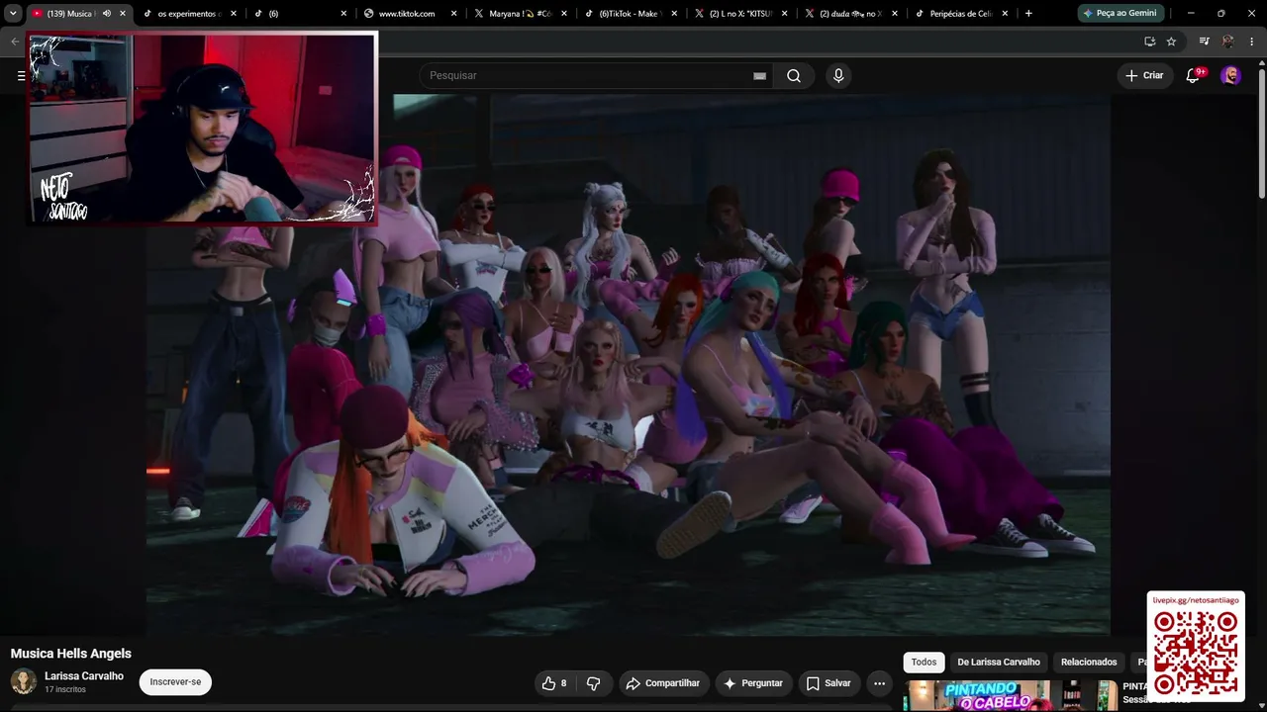Bookmark this page with the star icon
The height and width of the screenshot is (712, 1267).
click(1171, 42)
